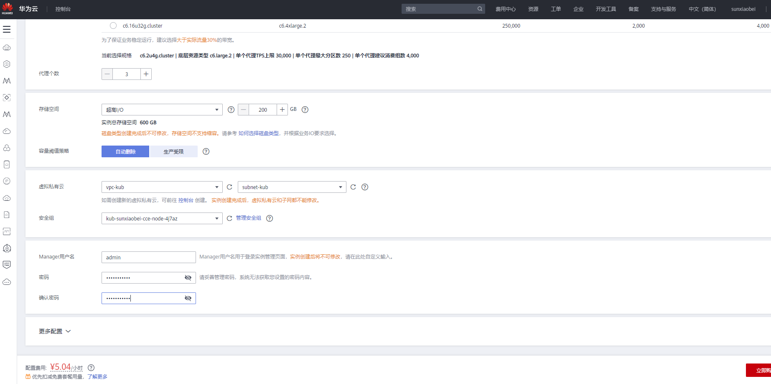This screenshot has width=771, height=384.
Task: Show help for 配置费用 price
Action: pos(91,368)
